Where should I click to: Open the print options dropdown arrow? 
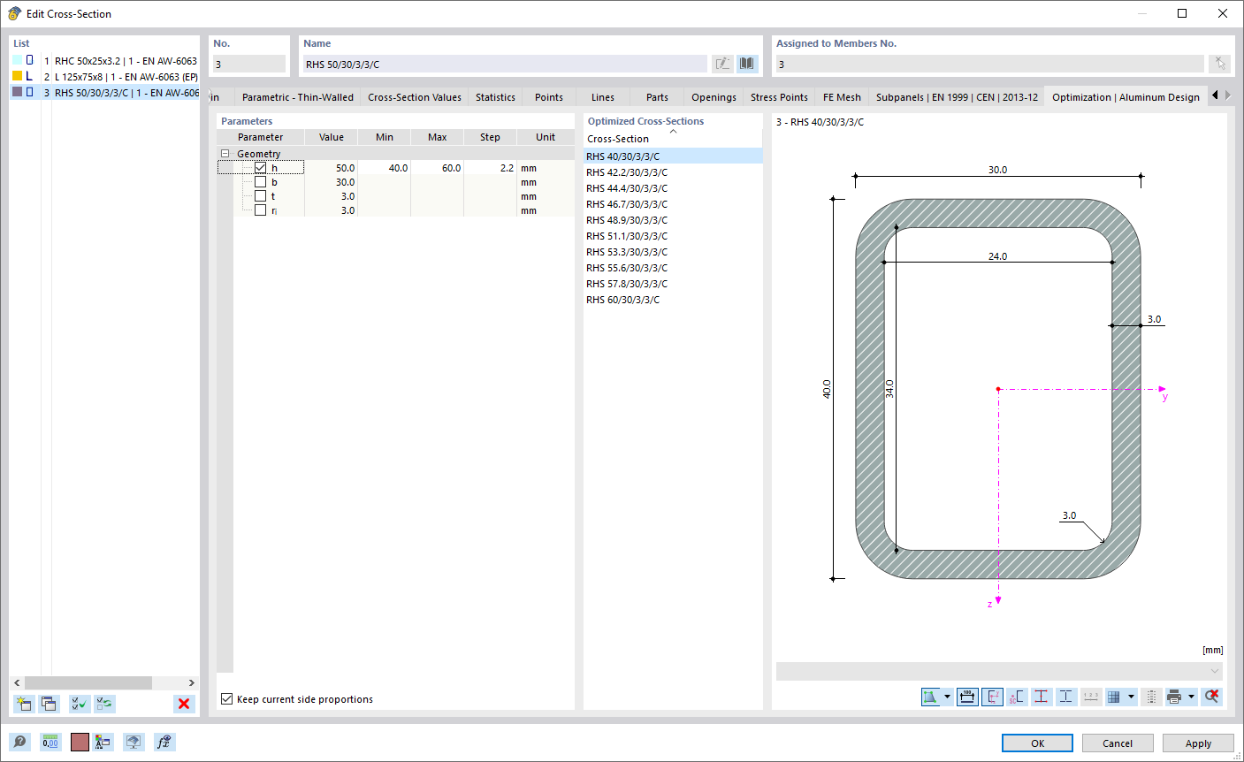pos(1191,697)
